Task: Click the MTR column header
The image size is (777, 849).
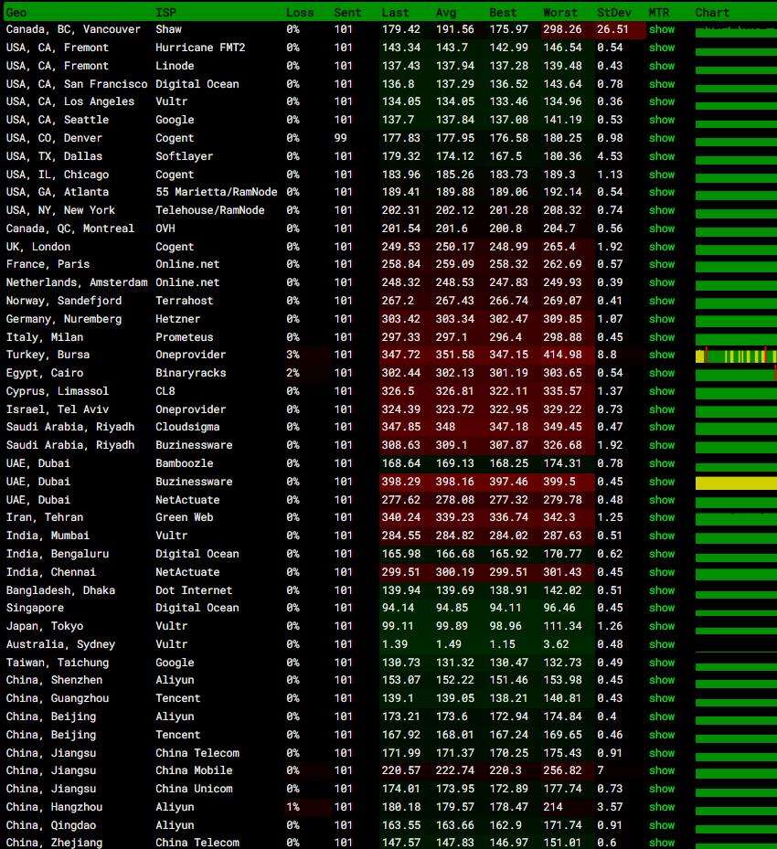Action: (x=659, y=13)
